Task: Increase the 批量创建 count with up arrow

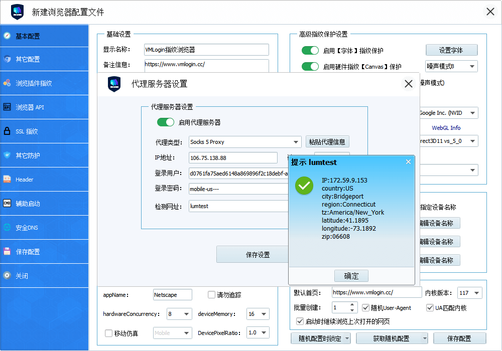Action: click(x=352, y=305)
